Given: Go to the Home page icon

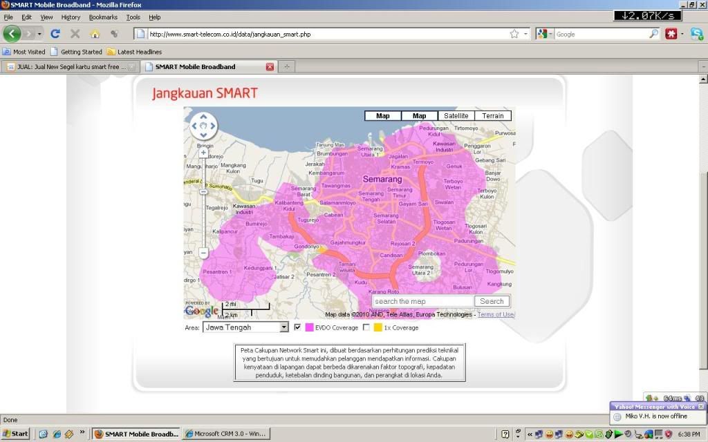Looking at the screenshot, I should [x=95, y=34].
